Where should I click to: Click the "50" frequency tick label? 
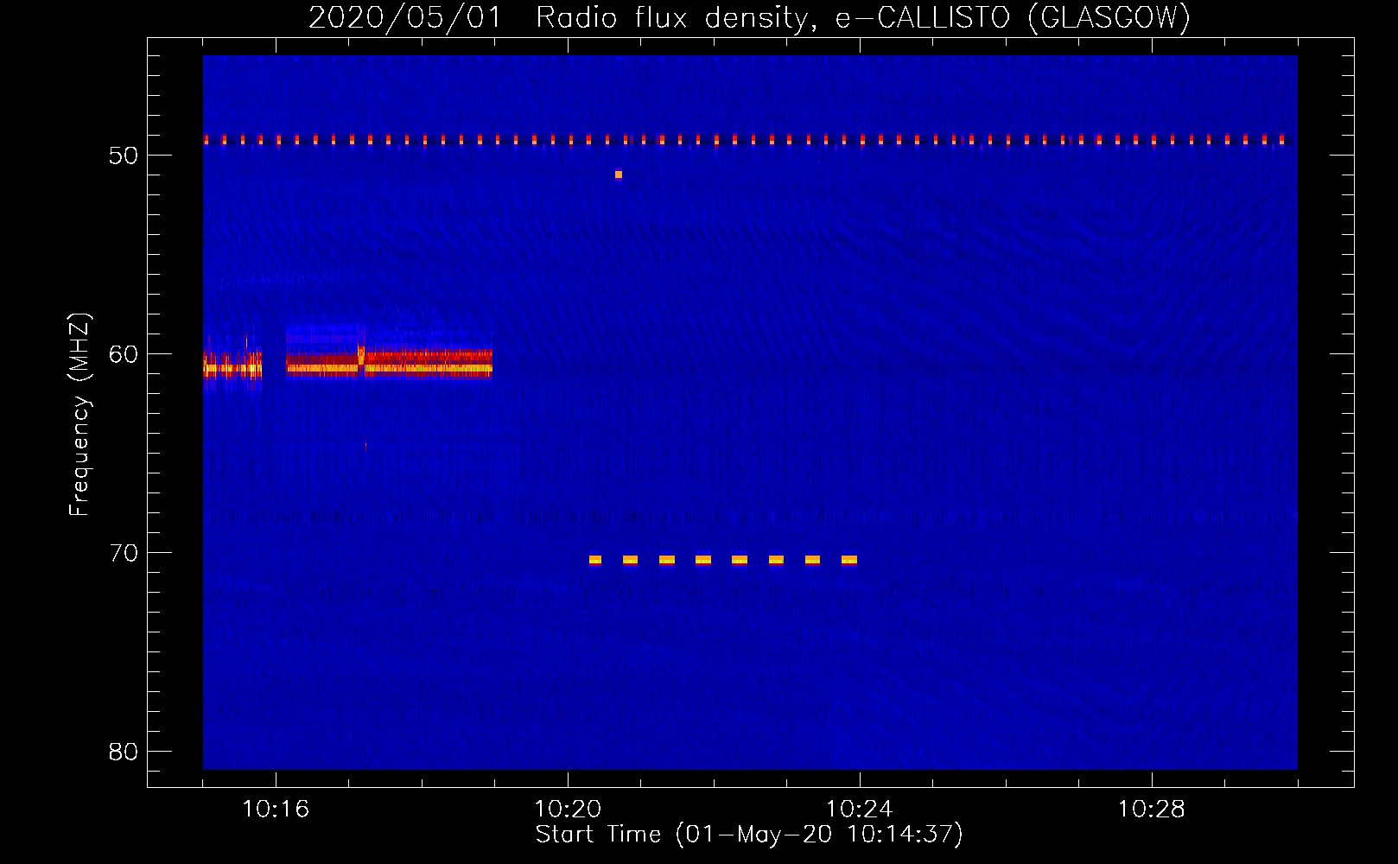tap(124, 156)
